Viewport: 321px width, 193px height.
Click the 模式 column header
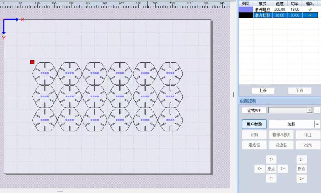click(x=262, y=3)
